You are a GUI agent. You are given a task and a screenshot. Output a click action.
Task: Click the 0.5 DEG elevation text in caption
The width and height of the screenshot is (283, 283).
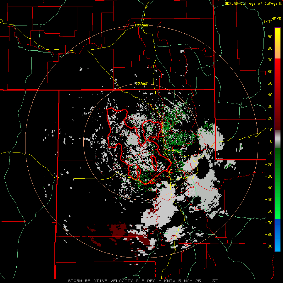pos(146,281)
